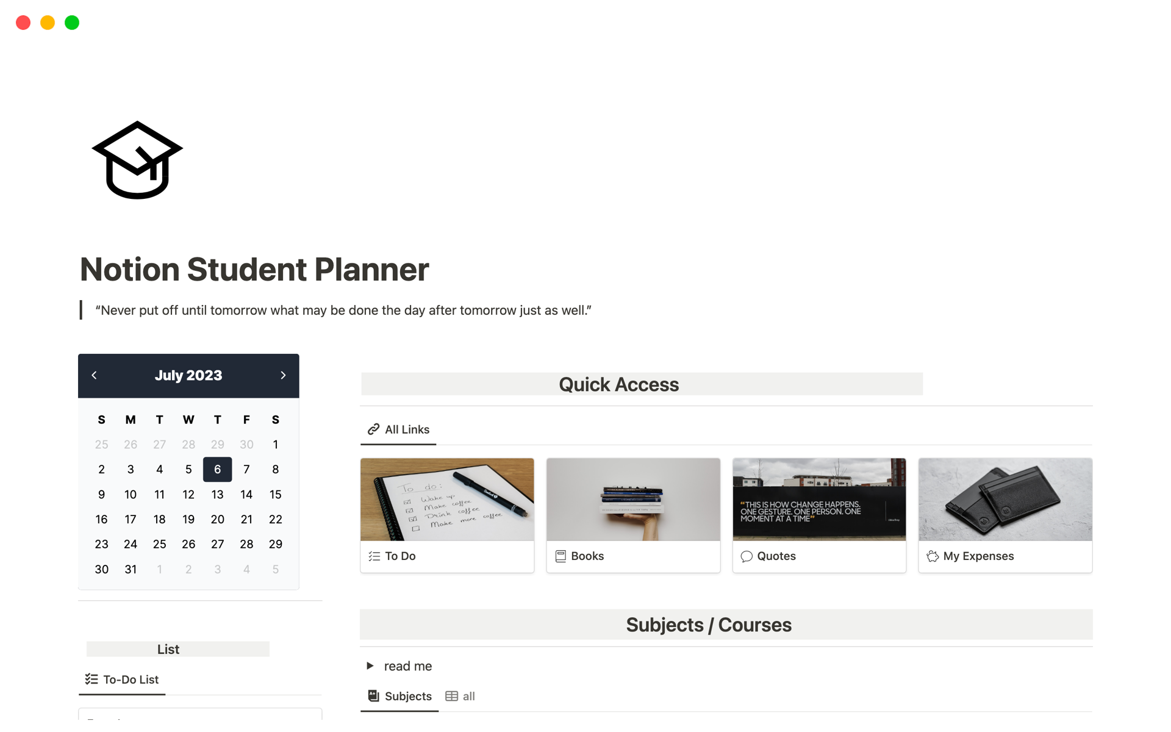The image size is (1171, 732).
Task: Click the graduation cap icon
Action: click(137, 160)
